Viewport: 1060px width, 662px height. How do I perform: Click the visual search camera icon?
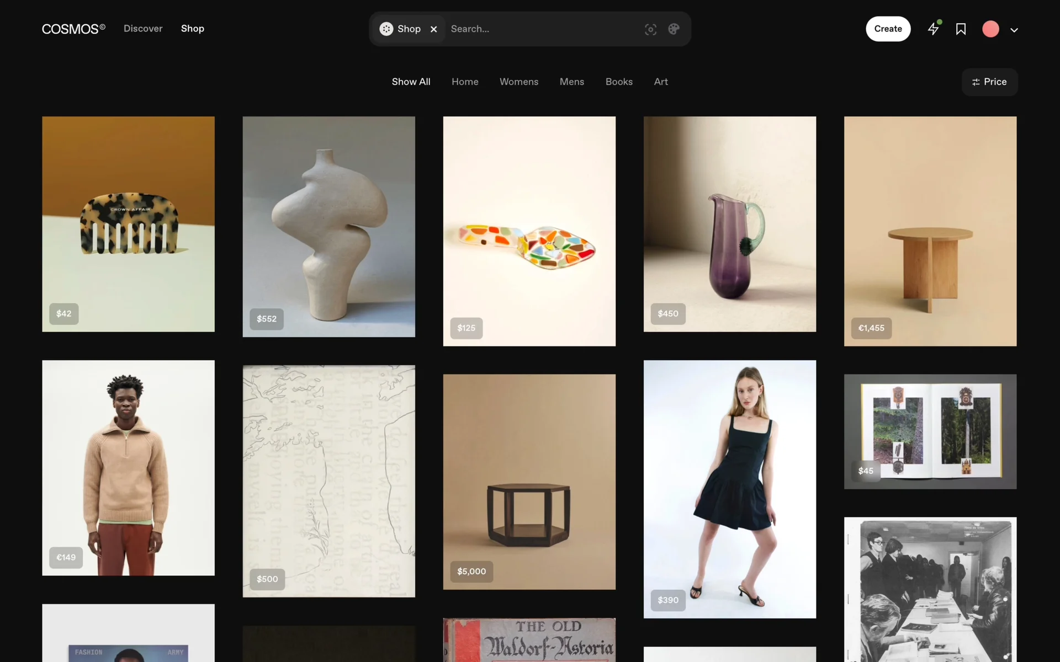[x=650, y=29]
